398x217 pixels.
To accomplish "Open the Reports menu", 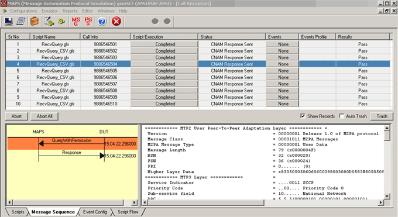I will [70, 11].
